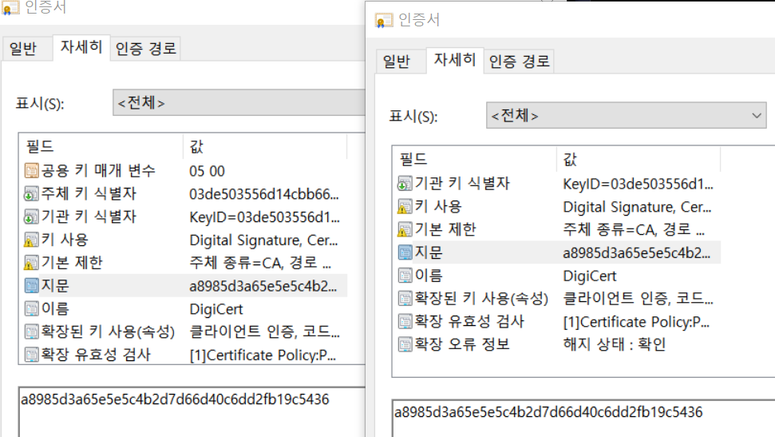Image resolution: width=775 pixels, height=437 pixels.
Task: Select 확장 유효성 검사 label in left window
Action: pyautogui.click(x=96, y=355)
